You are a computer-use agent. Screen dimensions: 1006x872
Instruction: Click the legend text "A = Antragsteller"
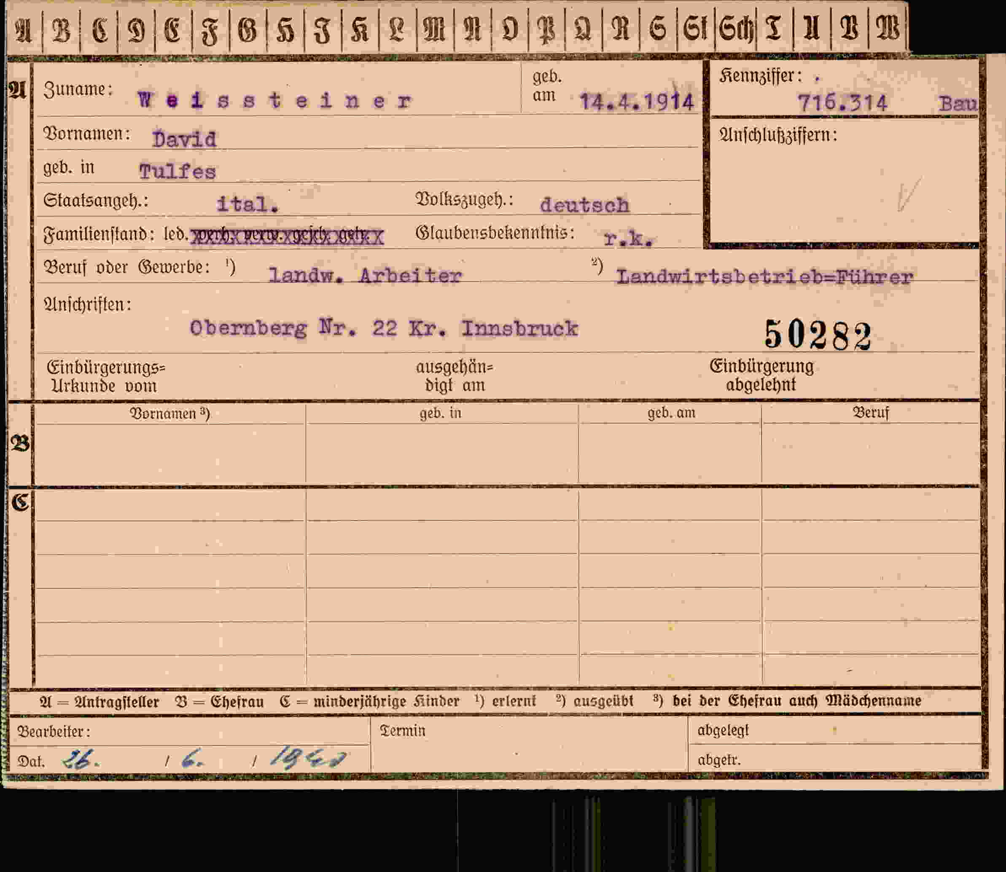[x=99, y=701]
